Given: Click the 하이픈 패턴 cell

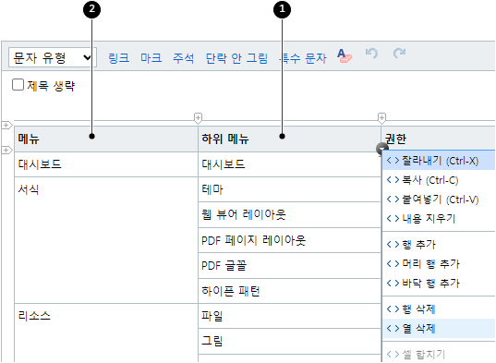Looking at the screenshot, I should [289, 291].
